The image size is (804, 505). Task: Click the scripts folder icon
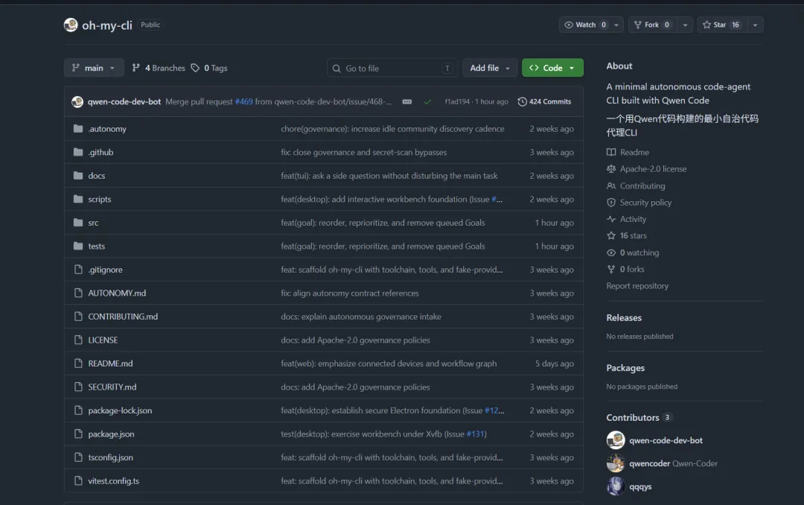tap(78, 199)
